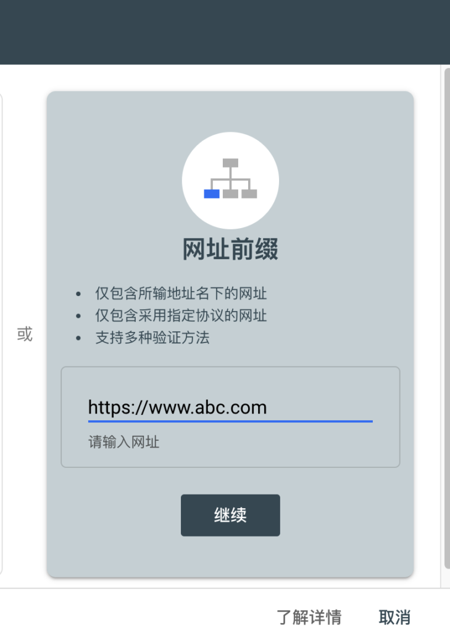Click the bullet 支持多种验证方法
Image resolution: width=450 pixels, height=633 pixels.
pos(152,338)
